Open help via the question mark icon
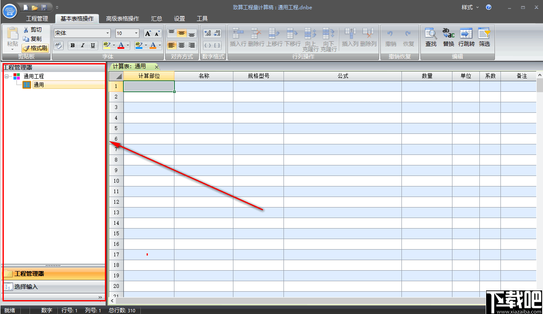The width and height of the screenshot is (543, 314). click(x=489, y=7)
